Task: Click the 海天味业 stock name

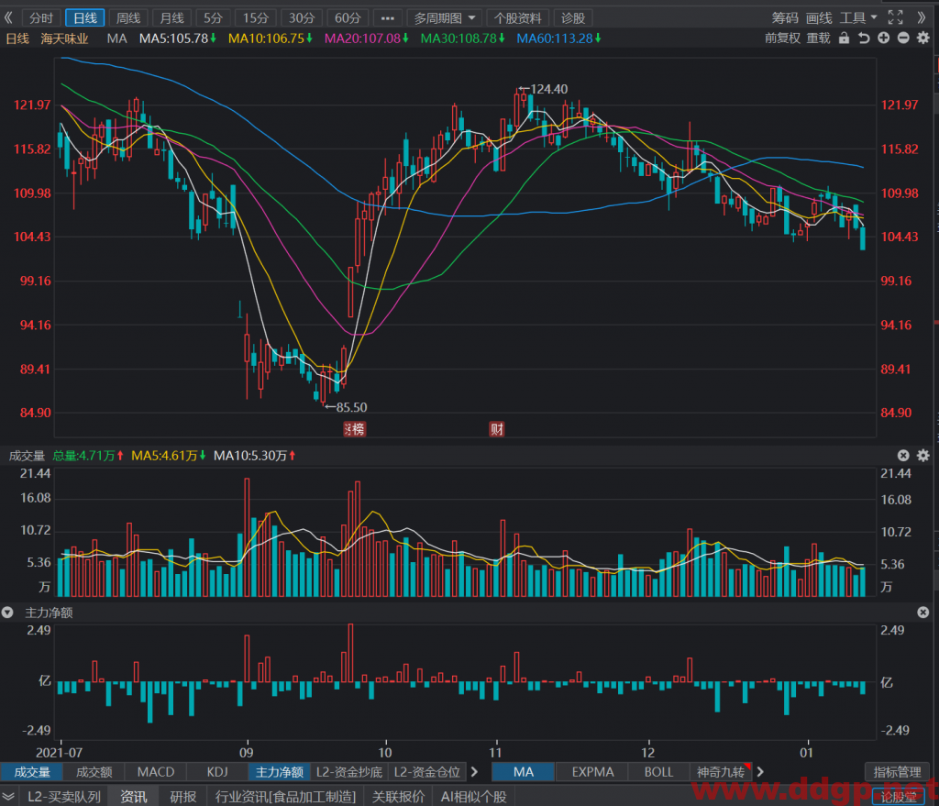Action: [x=65, y=39]
